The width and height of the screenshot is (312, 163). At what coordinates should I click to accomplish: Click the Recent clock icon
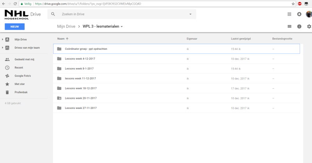[x=7, y=68]
